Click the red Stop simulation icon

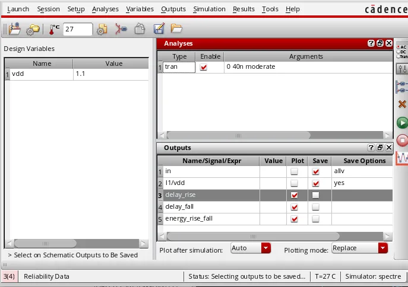click(x=402, y=141)
